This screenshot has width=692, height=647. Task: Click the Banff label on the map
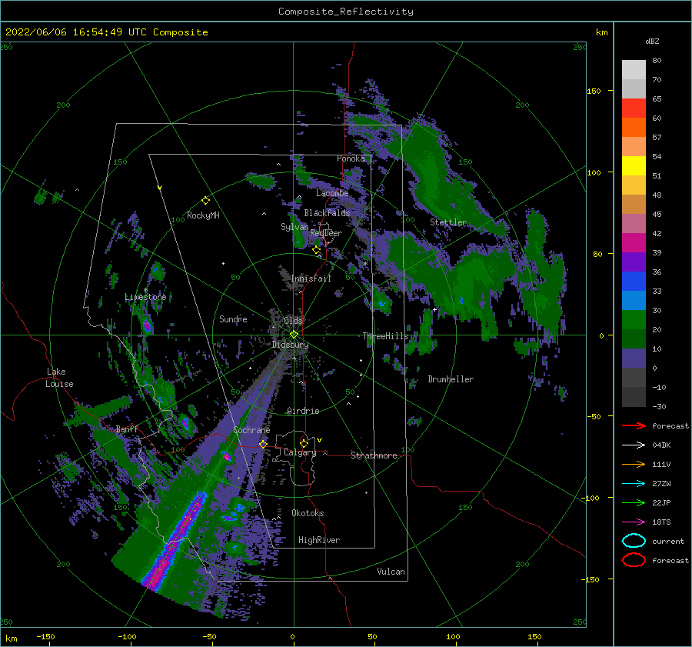[x=127, y=429]
